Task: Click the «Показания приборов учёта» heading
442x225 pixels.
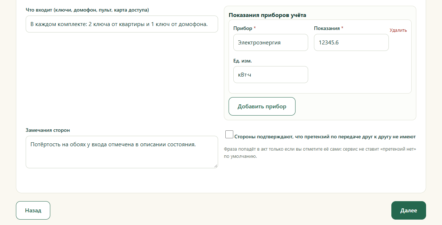Action: point(267,15)
